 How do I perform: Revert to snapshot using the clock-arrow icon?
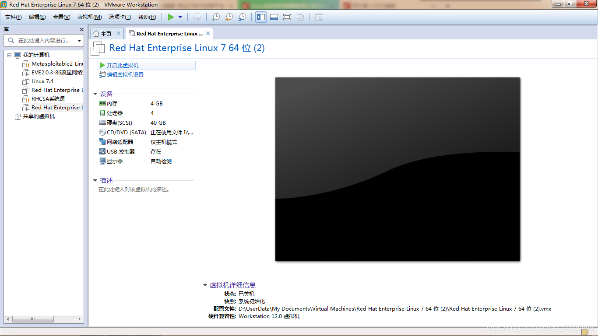(x=229, y=17)
